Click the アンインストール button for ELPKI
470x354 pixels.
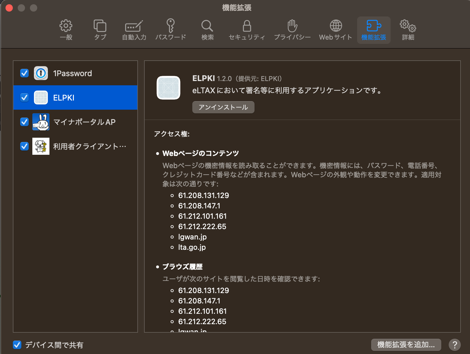[x=223, y=107]
